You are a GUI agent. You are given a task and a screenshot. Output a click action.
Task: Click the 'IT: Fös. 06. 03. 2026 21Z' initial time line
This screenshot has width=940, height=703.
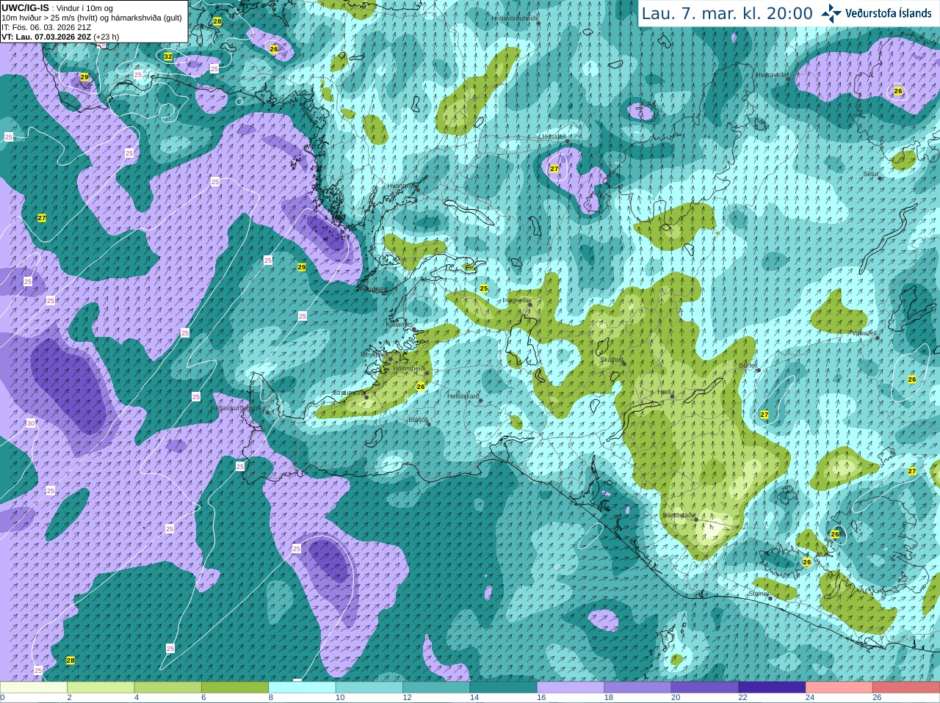(x=46, y=27)
